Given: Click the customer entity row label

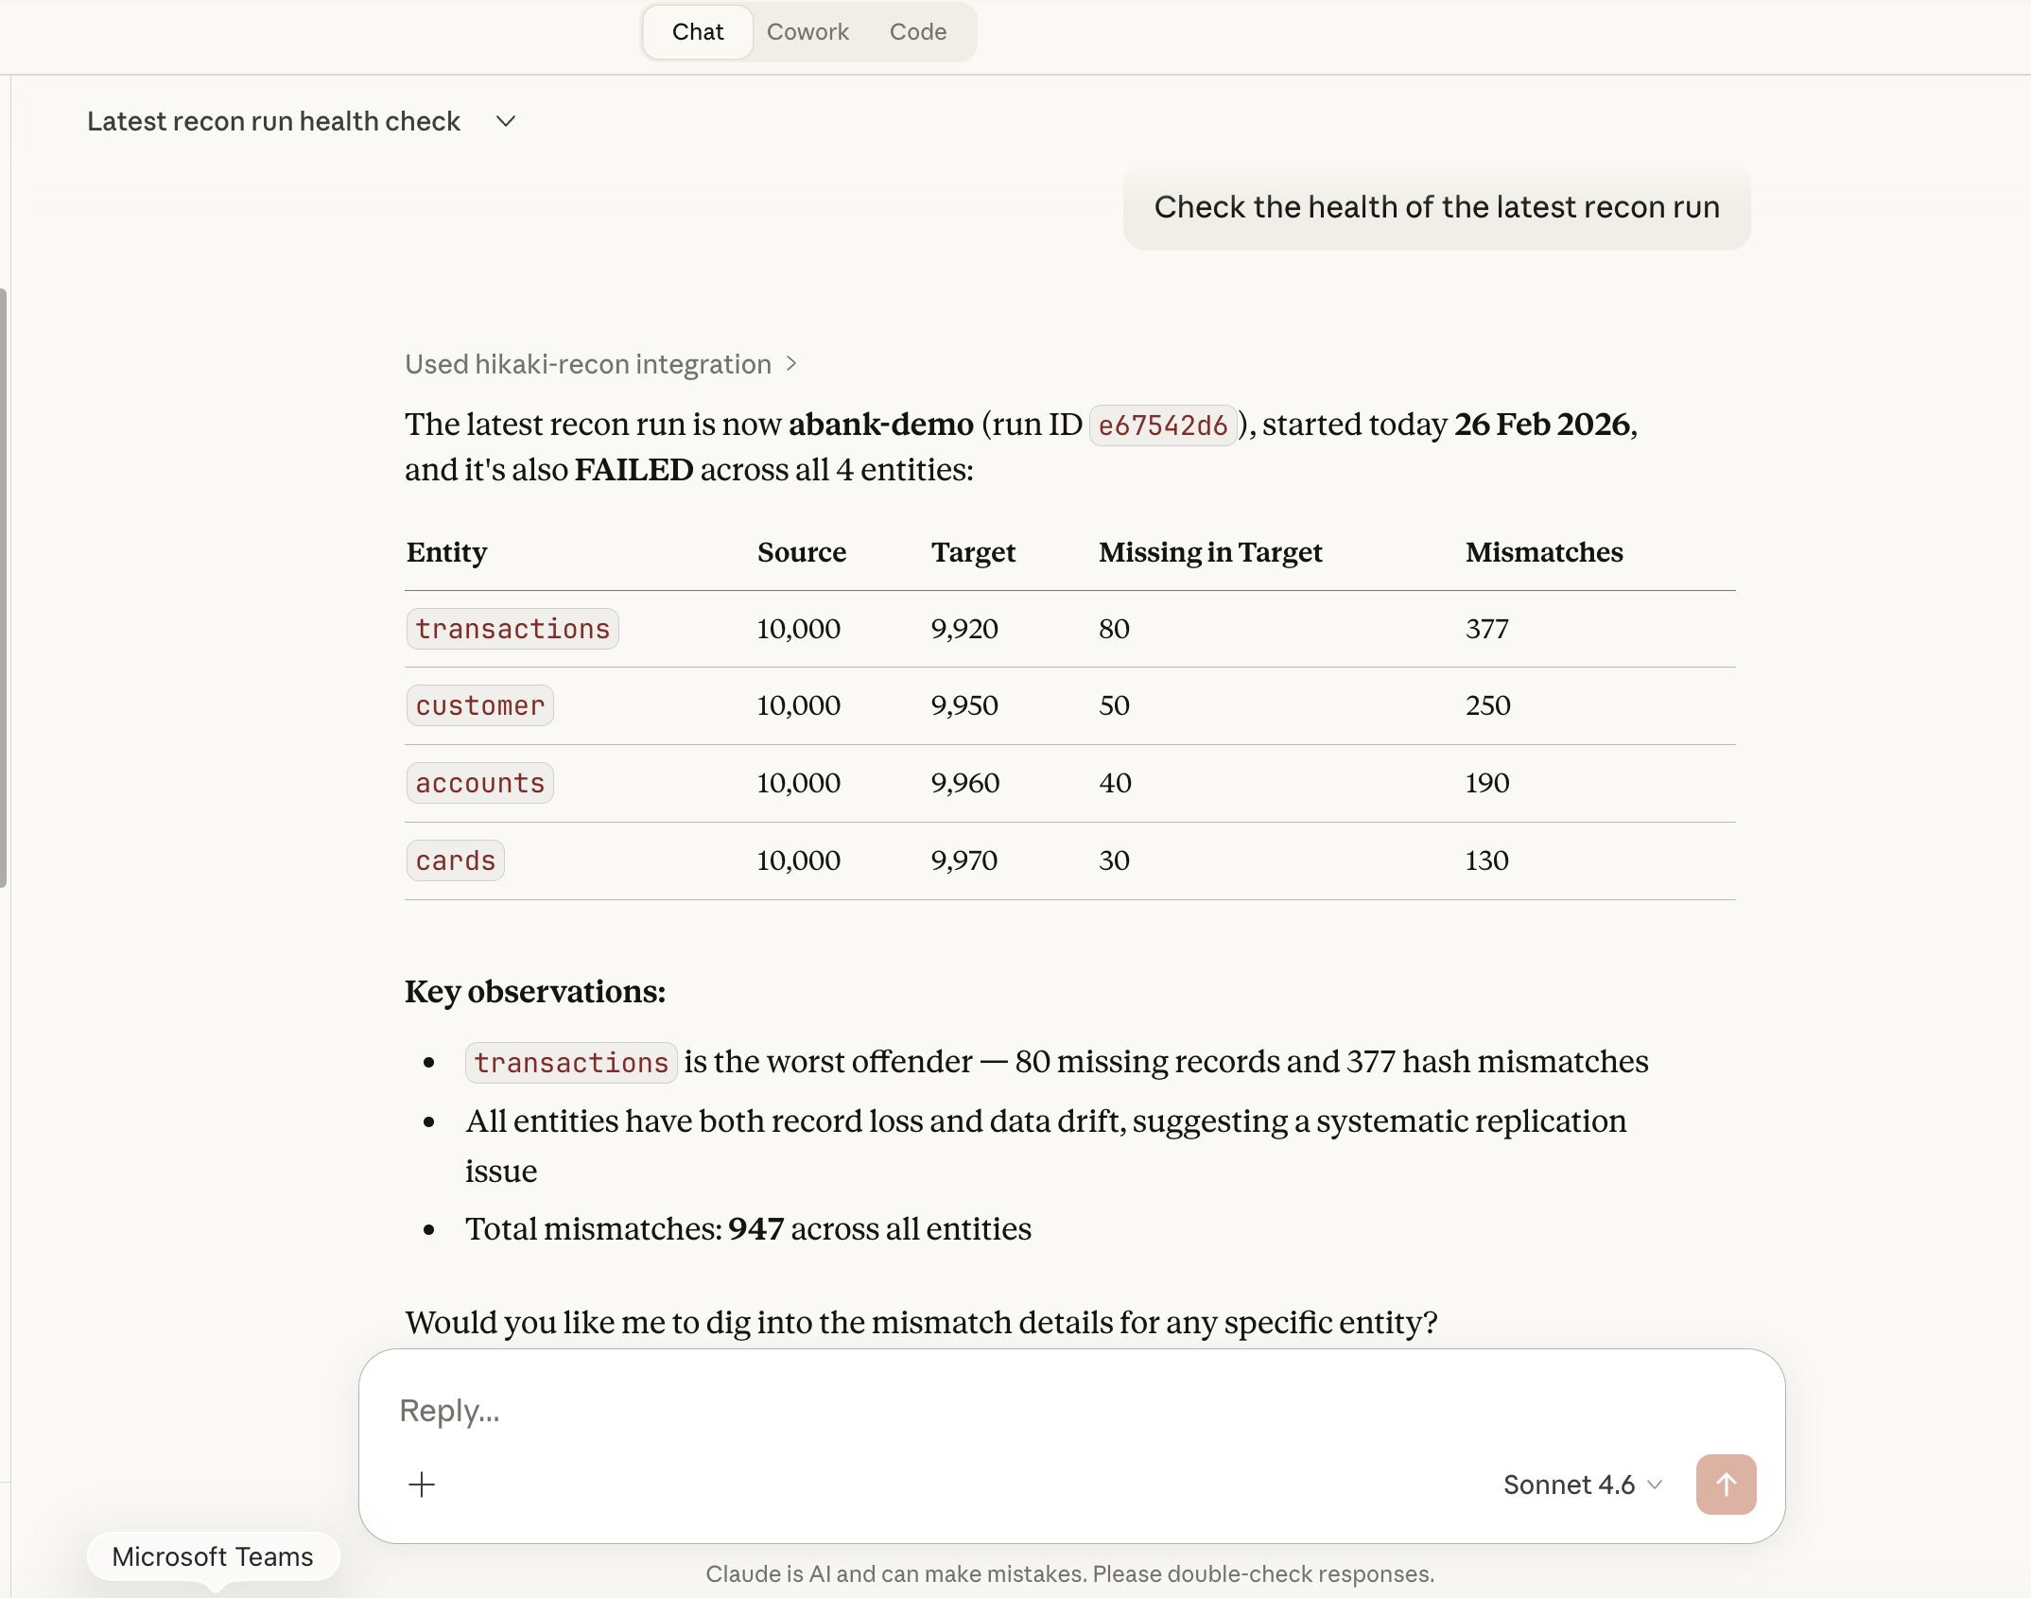Looking at the screenshot, I should (x=480, y=705).
